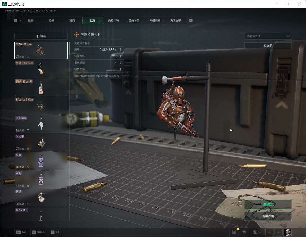This screenshot has width=306, height=237.
Task: Open the player avatar portrait
Action: pos(288,232)
